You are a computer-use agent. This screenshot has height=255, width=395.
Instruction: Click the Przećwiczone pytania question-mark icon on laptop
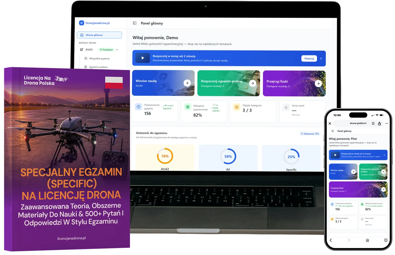coord(138,107)
